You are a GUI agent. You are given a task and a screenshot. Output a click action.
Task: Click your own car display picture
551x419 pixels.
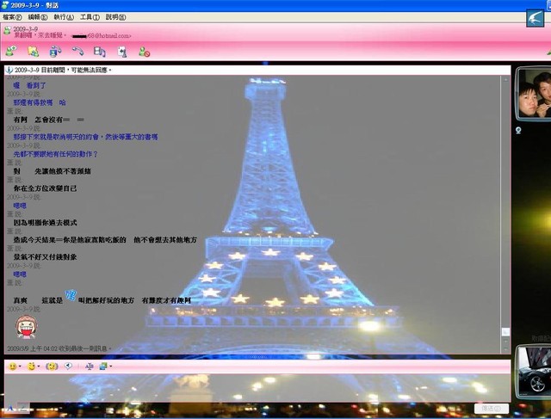point(534,372)
